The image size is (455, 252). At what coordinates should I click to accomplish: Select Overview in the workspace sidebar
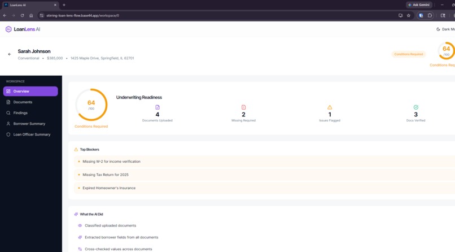30,91
